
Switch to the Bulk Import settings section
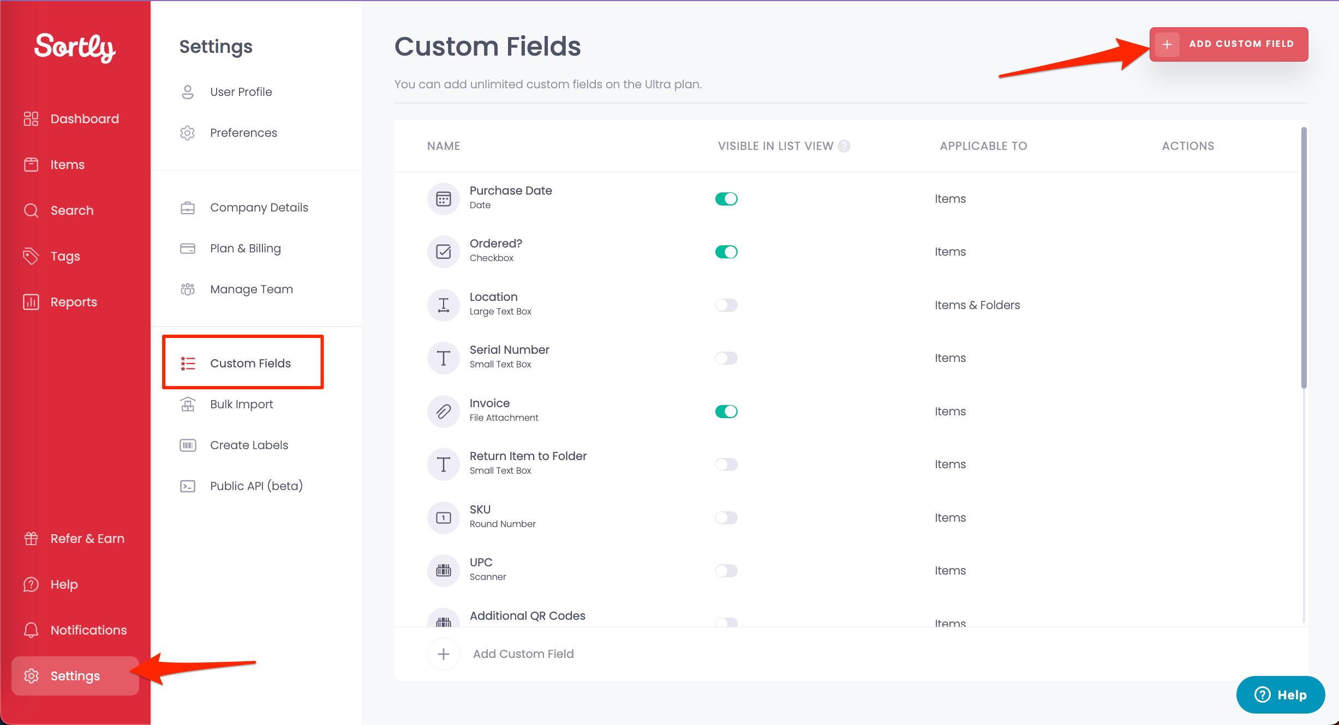pos(241,404)
